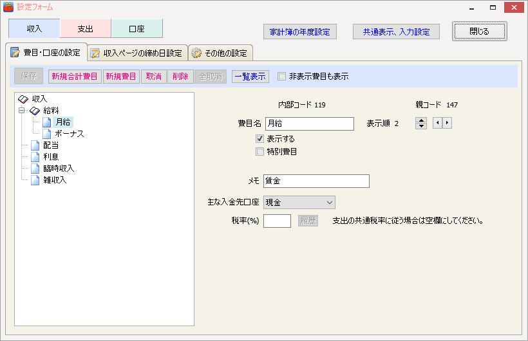Select 配当 label in tree

tap(51, 145)
